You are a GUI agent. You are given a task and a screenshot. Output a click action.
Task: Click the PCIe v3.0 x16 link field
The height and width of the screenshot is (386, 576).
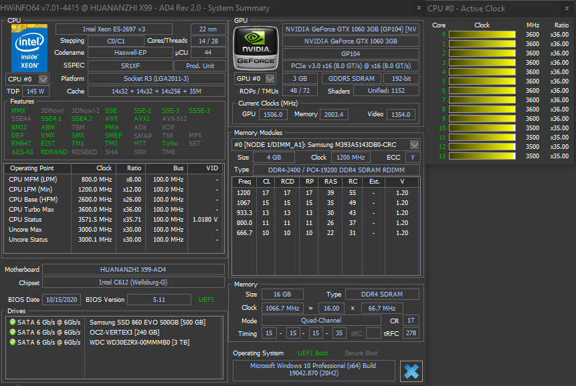tap(351, 66)
